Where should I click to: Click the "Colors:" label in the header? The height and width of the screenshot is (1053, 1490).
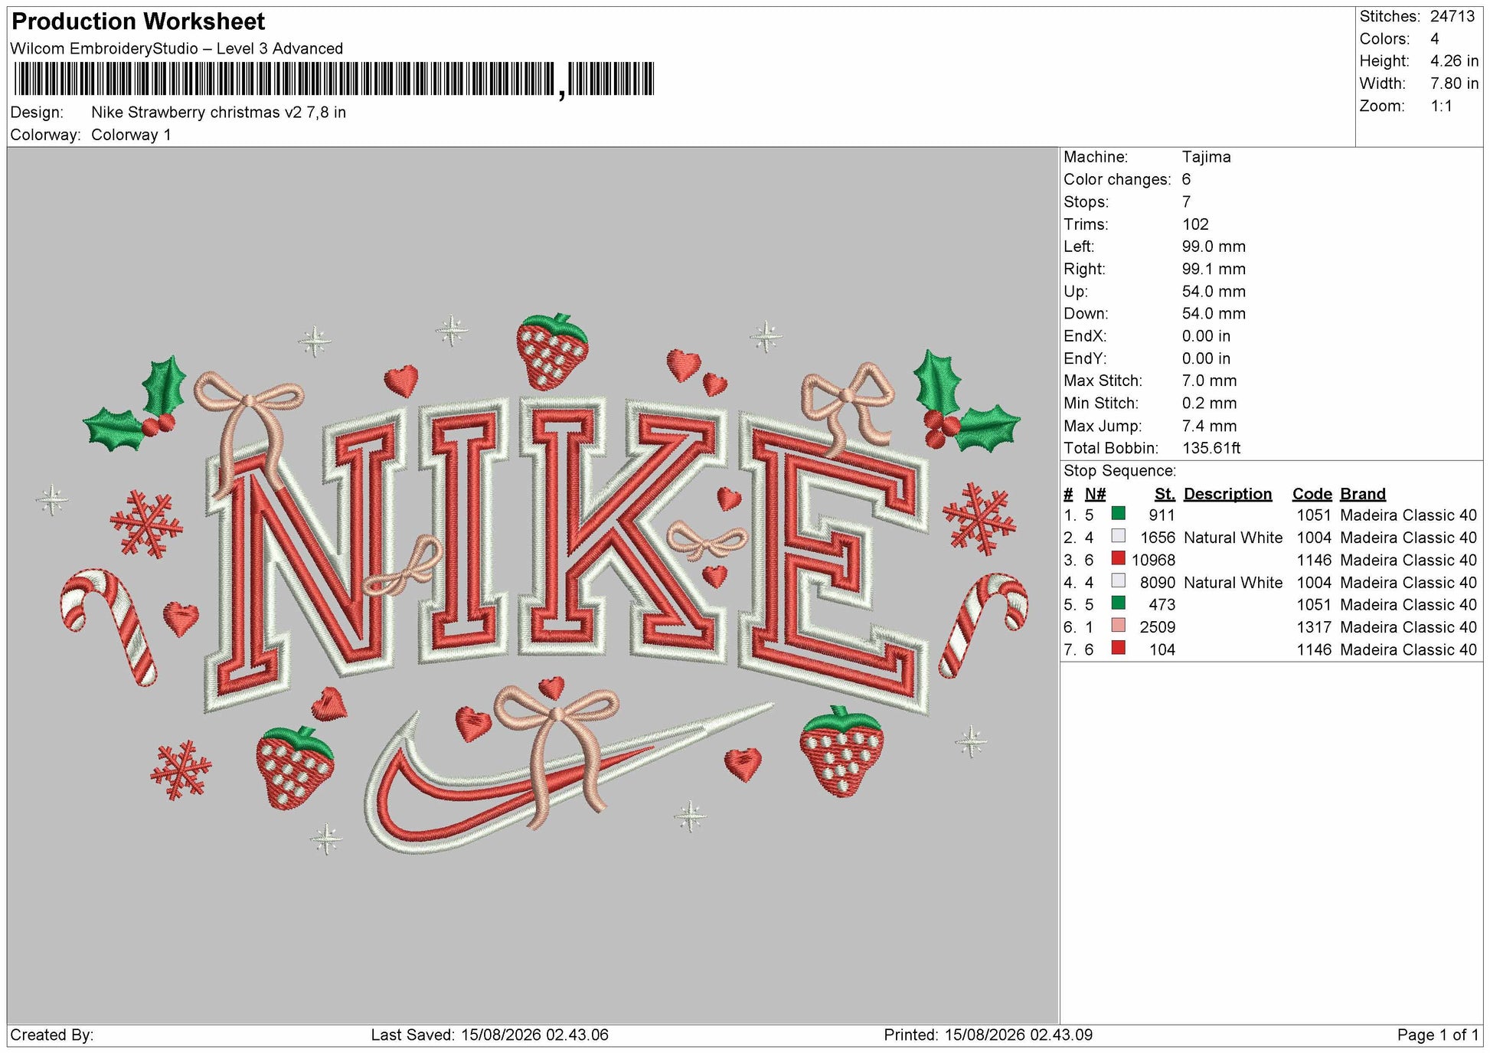[x=1384, y=38]
